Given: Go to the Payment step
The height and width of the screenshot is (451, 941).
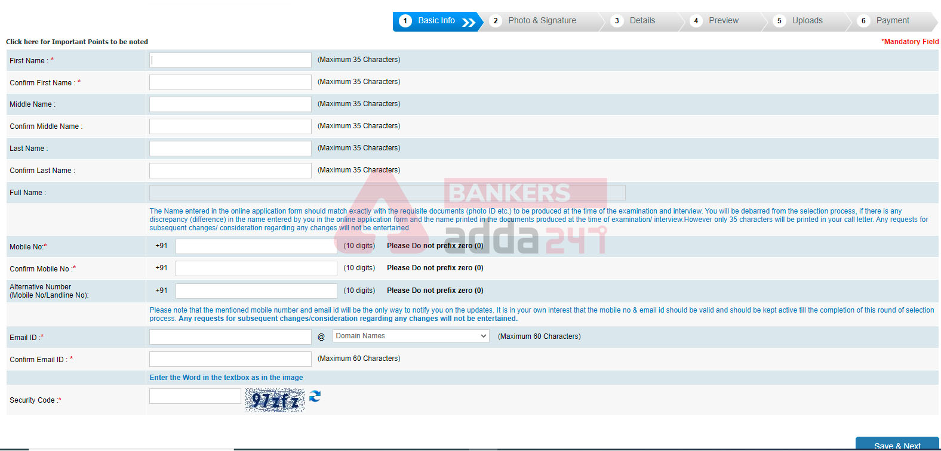Looking at the screenshot, I should click(893, 21).
